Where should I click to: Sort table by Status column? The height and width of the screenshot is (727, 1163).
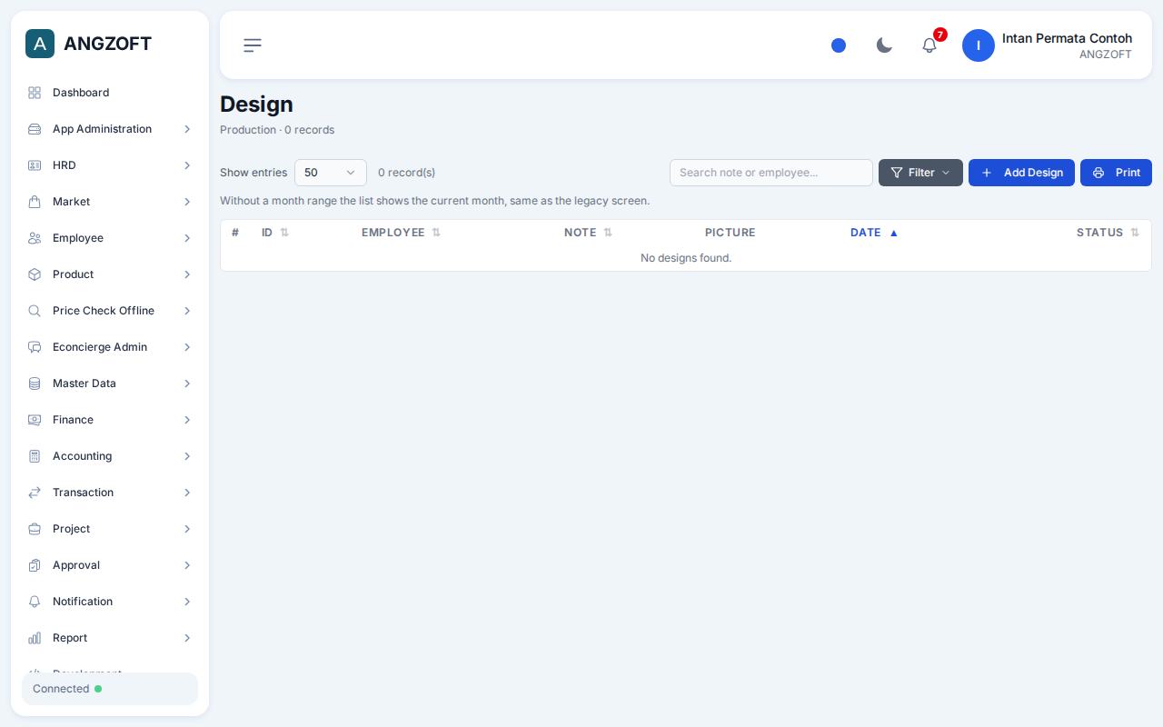(1108, 233)
